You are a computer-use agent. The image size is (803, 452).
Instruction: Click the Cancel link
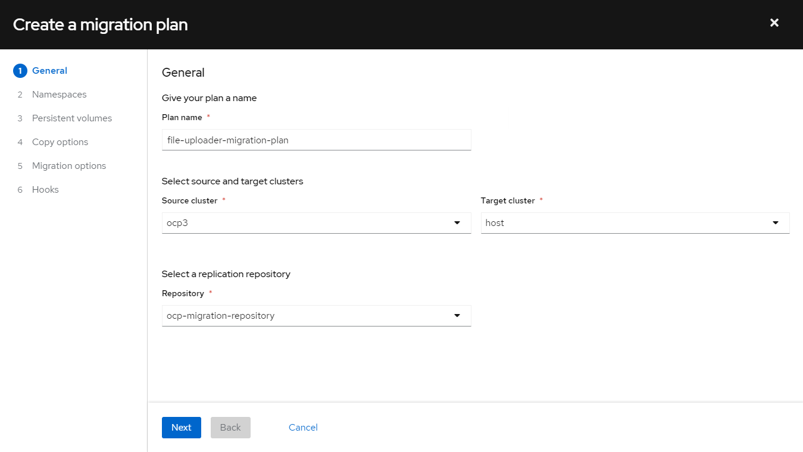click(302, 427)
